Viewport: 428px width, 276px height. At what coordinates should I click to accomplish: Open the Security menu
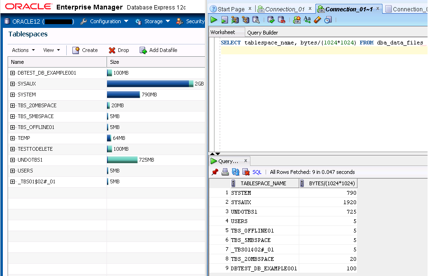[190, 21]
